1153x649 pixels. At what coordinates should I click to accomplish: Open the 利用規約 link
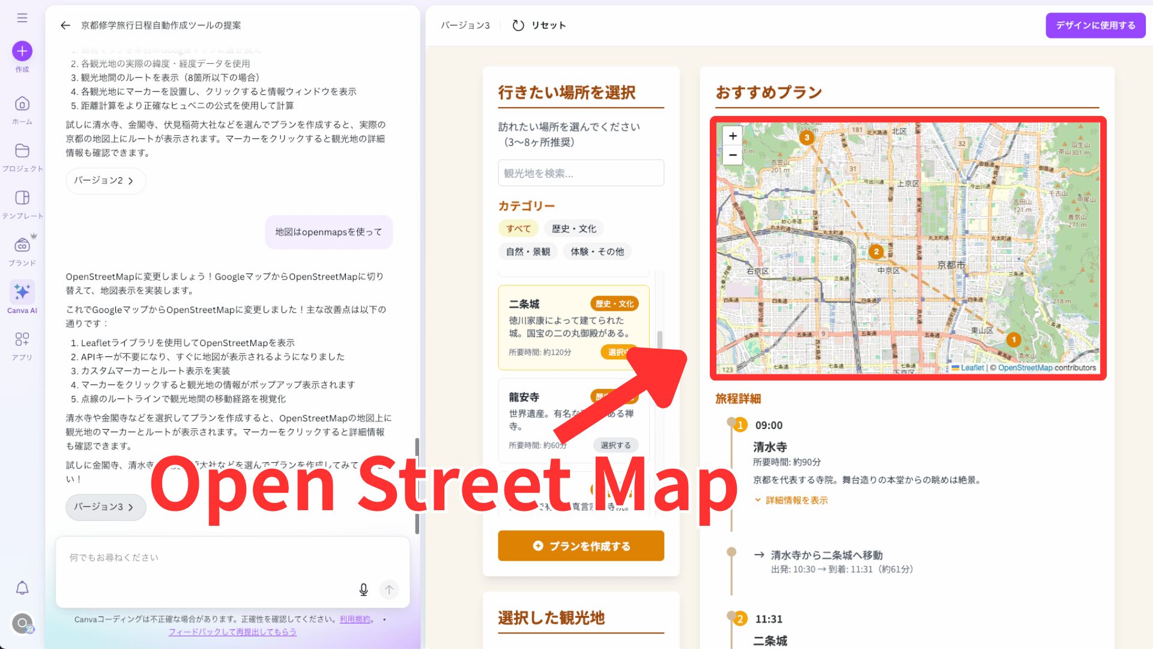(355, 619)
